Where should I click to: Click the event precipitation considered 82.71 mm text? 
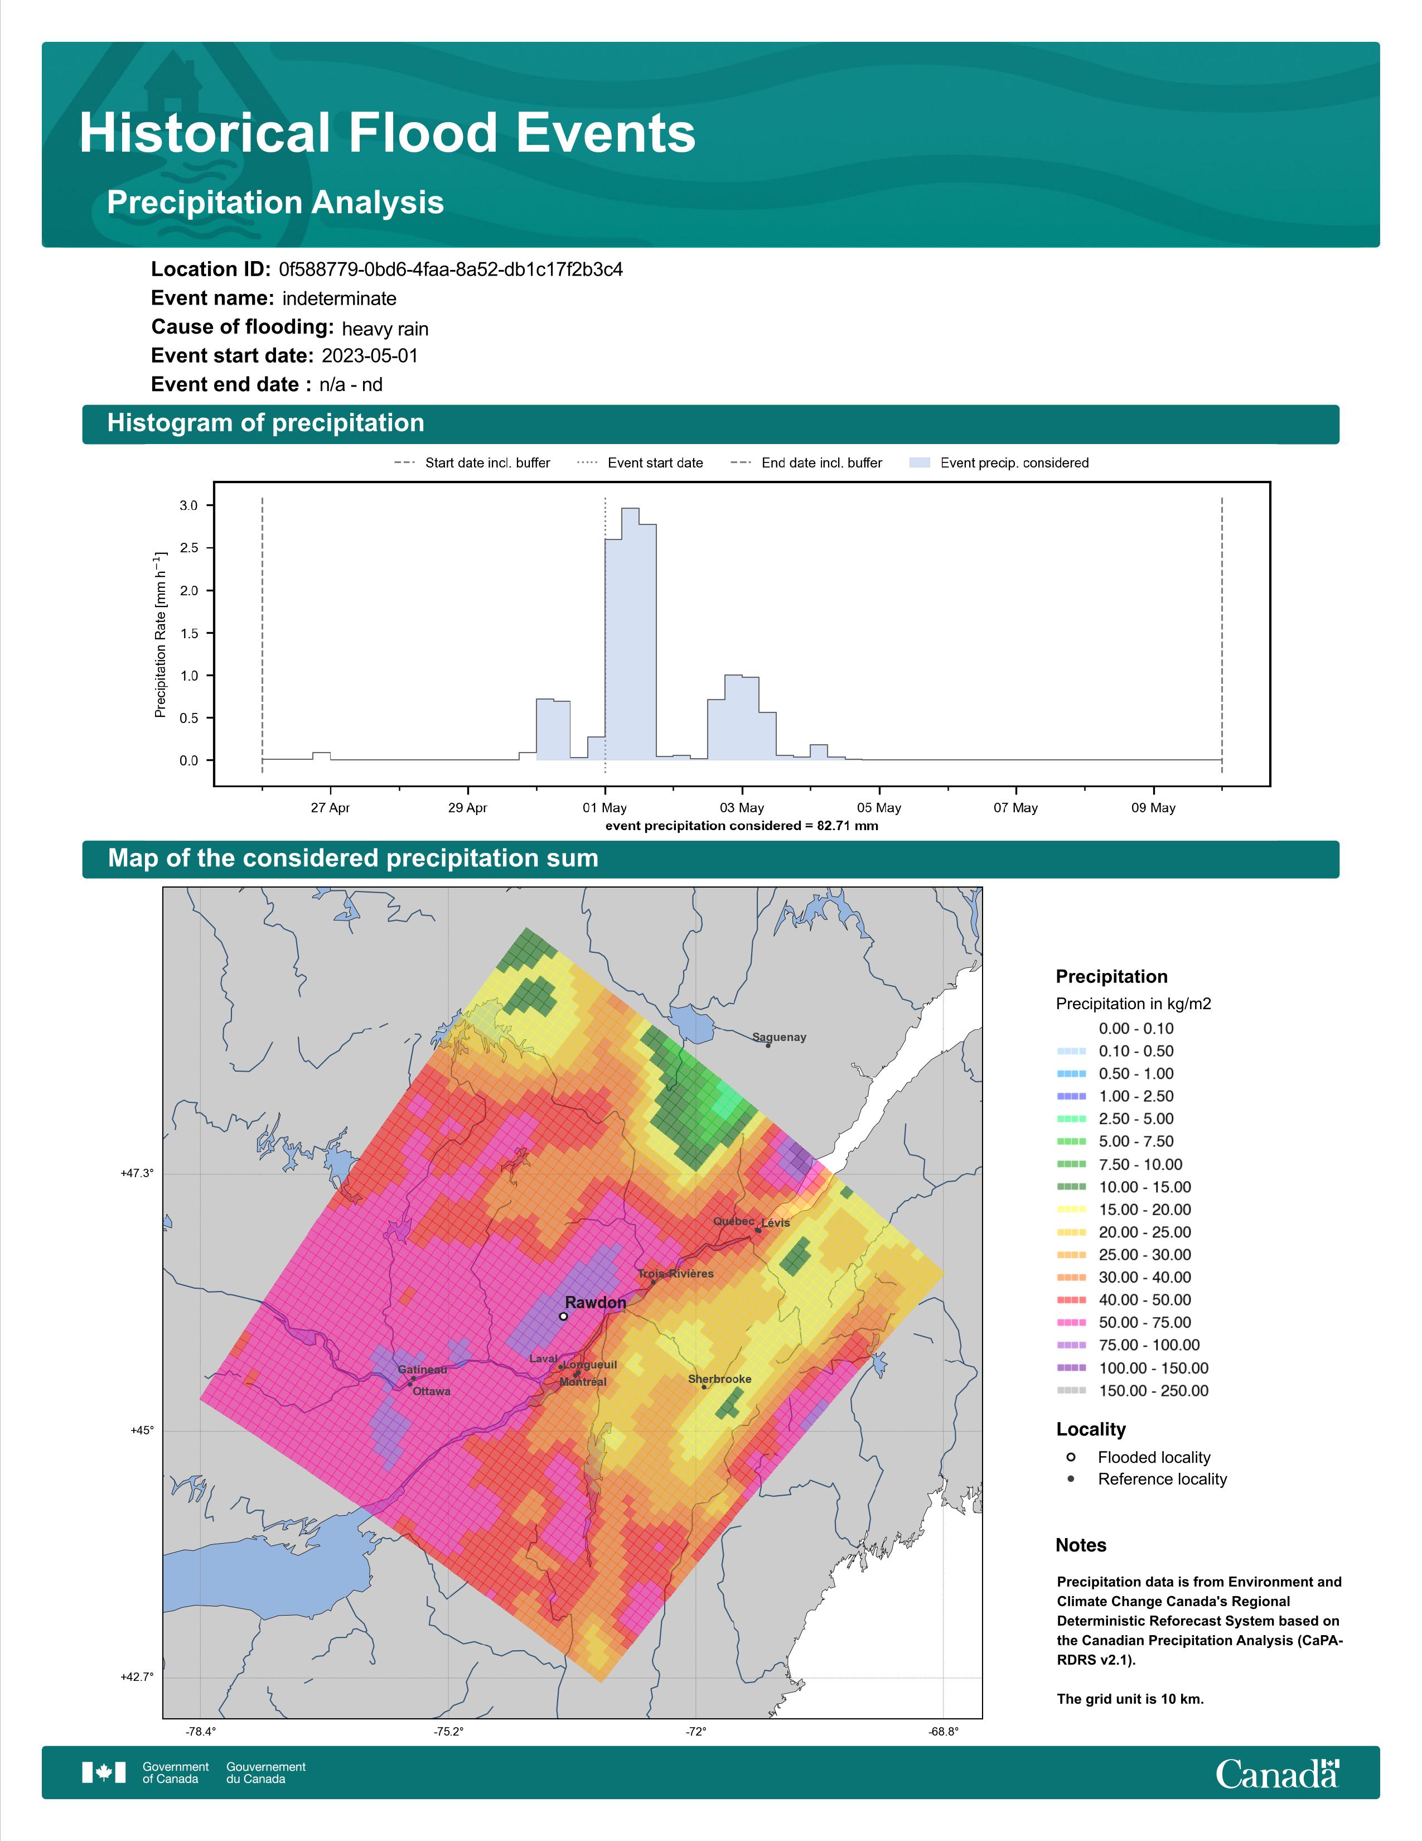(x=741, y=826)
